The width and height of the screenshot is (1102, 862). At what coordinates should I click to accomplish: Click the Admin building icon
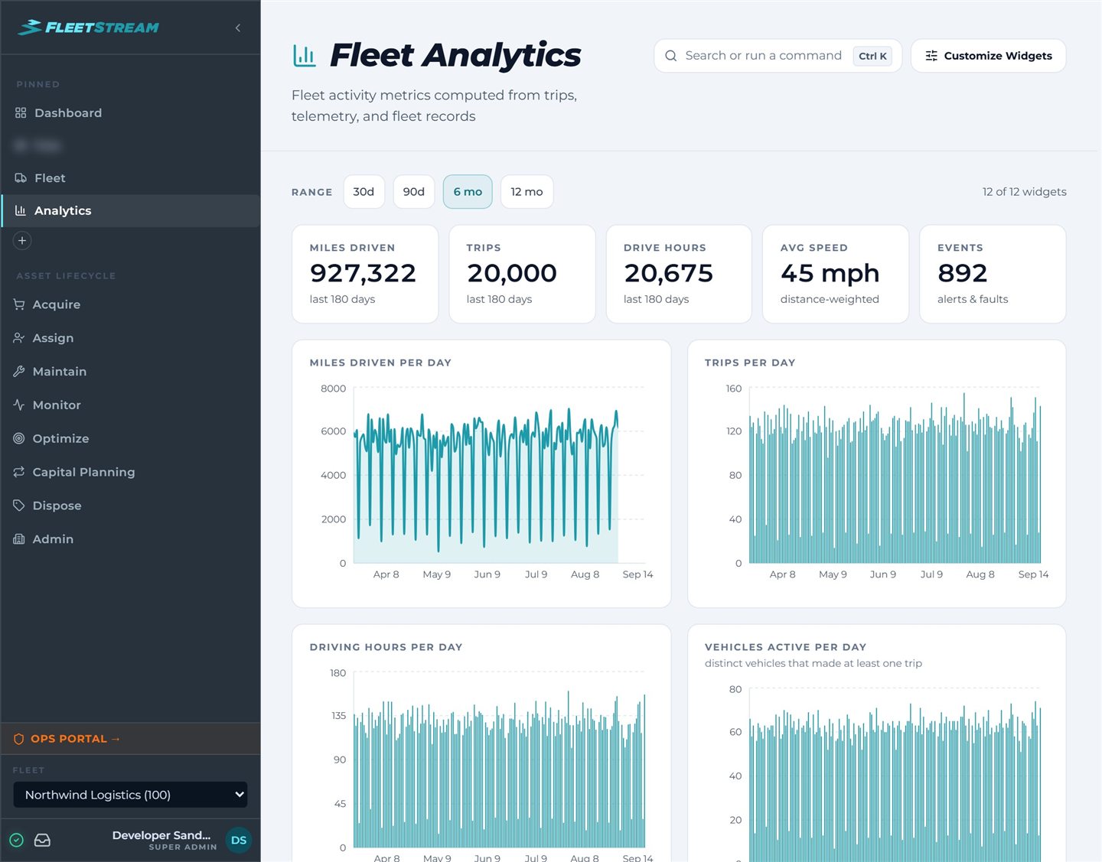[19, 539]
